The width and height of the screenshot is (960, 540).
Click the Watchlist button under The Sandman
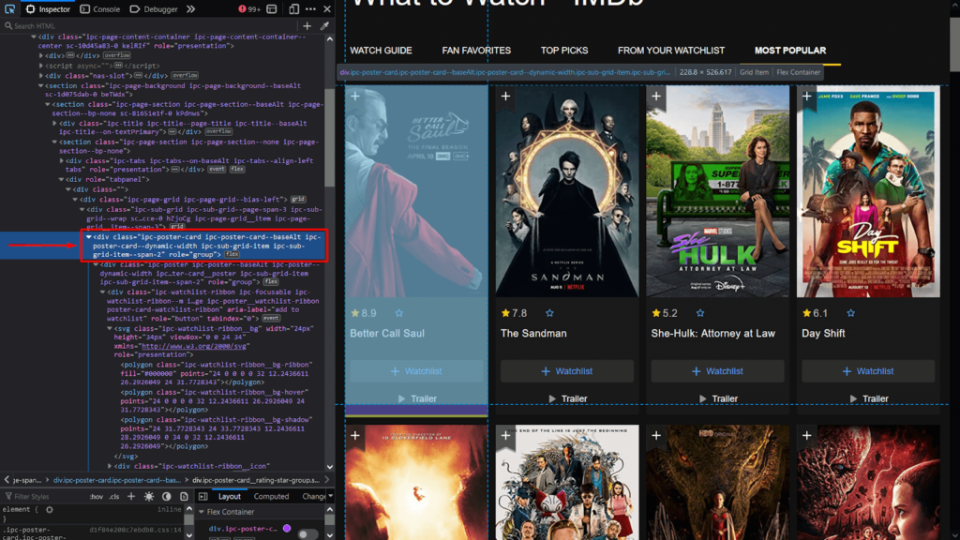[x=566, y=371]
